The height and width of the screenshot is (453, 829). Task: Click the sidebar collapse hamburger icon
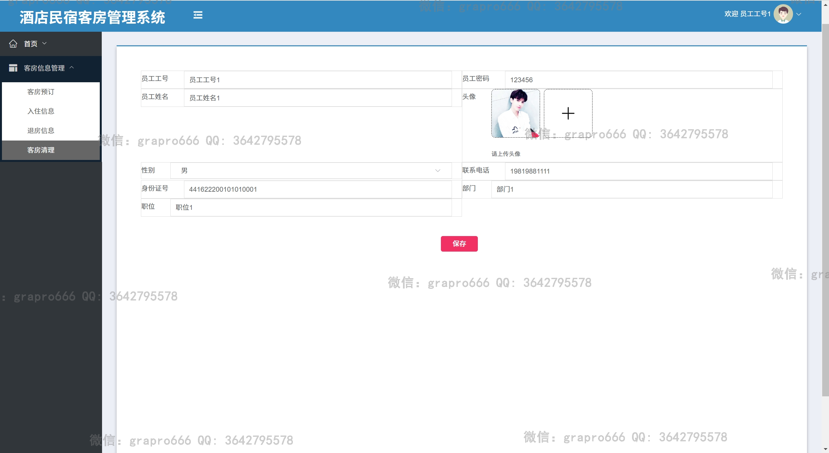198,15
